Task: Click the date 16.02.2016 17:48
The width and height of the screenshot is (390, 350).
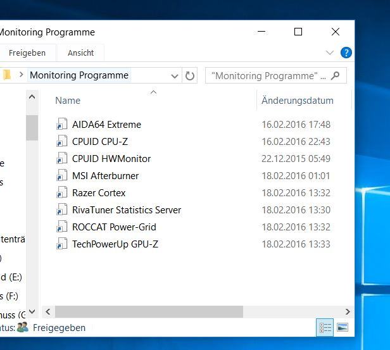Action: click(x=296, y=124)
